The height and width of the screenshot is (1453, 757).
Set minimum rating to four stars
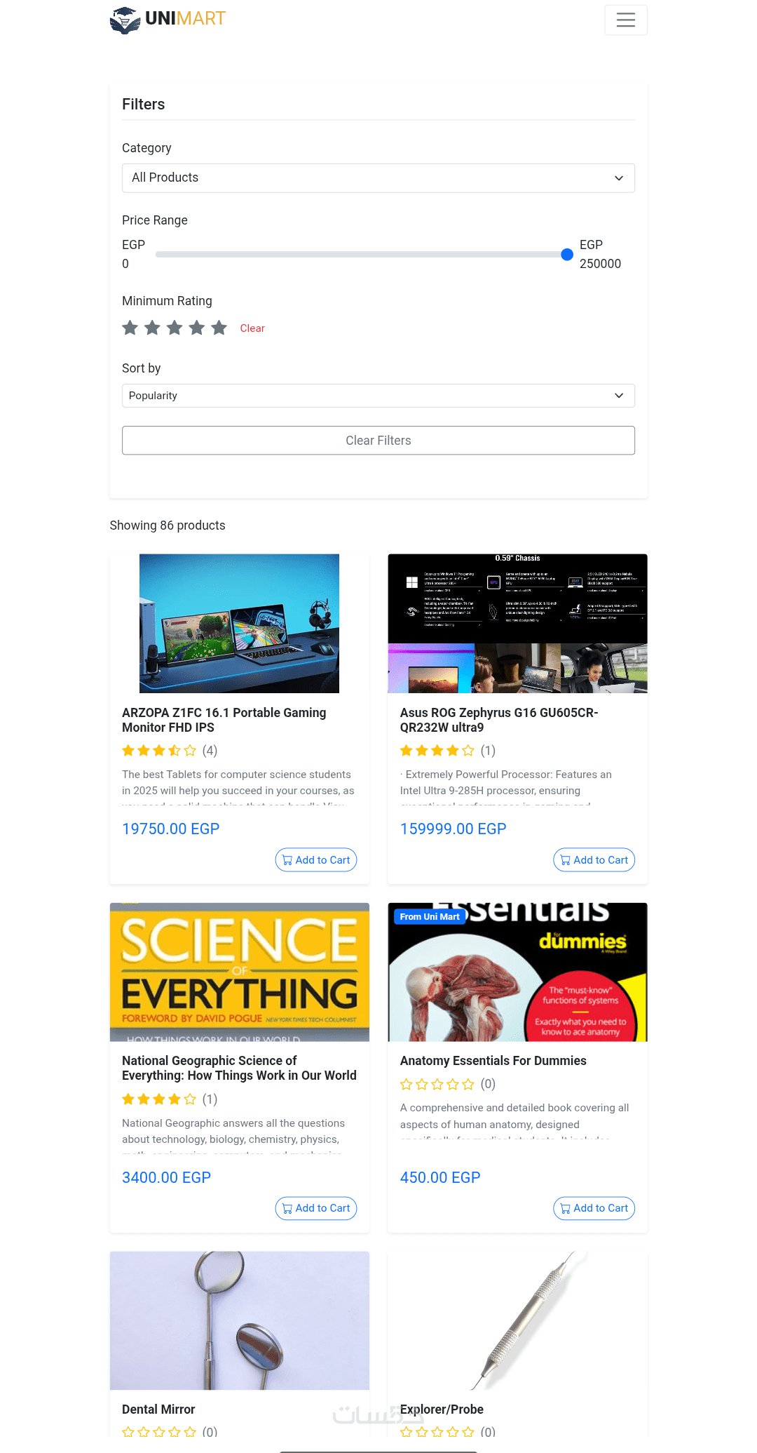197,328
